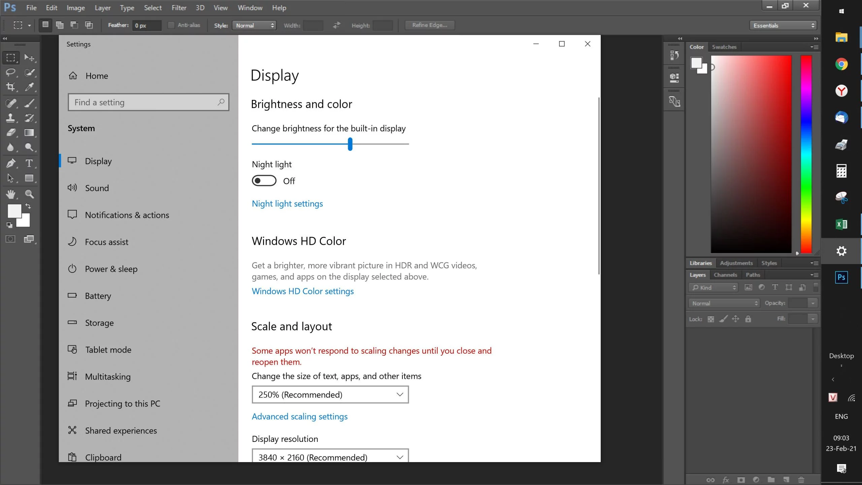The width and height of the screenshot is (862, 485).
Task: Select the Eraser tool
Action: pos(11,133)
